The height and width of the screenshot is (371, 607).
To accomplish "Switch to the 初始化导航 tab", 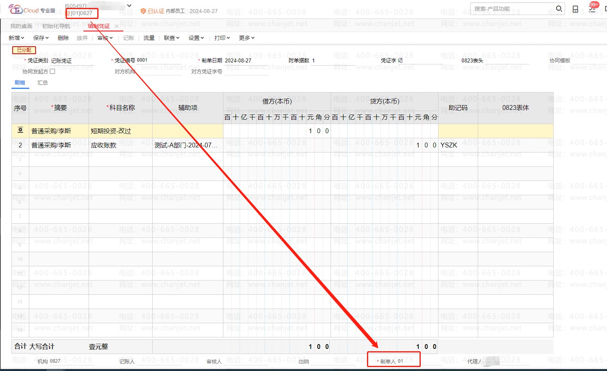I will 56,26.
